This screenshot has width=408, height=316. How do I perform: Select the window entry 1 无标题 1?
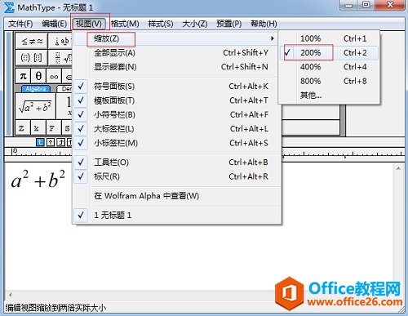pos(177,215)
